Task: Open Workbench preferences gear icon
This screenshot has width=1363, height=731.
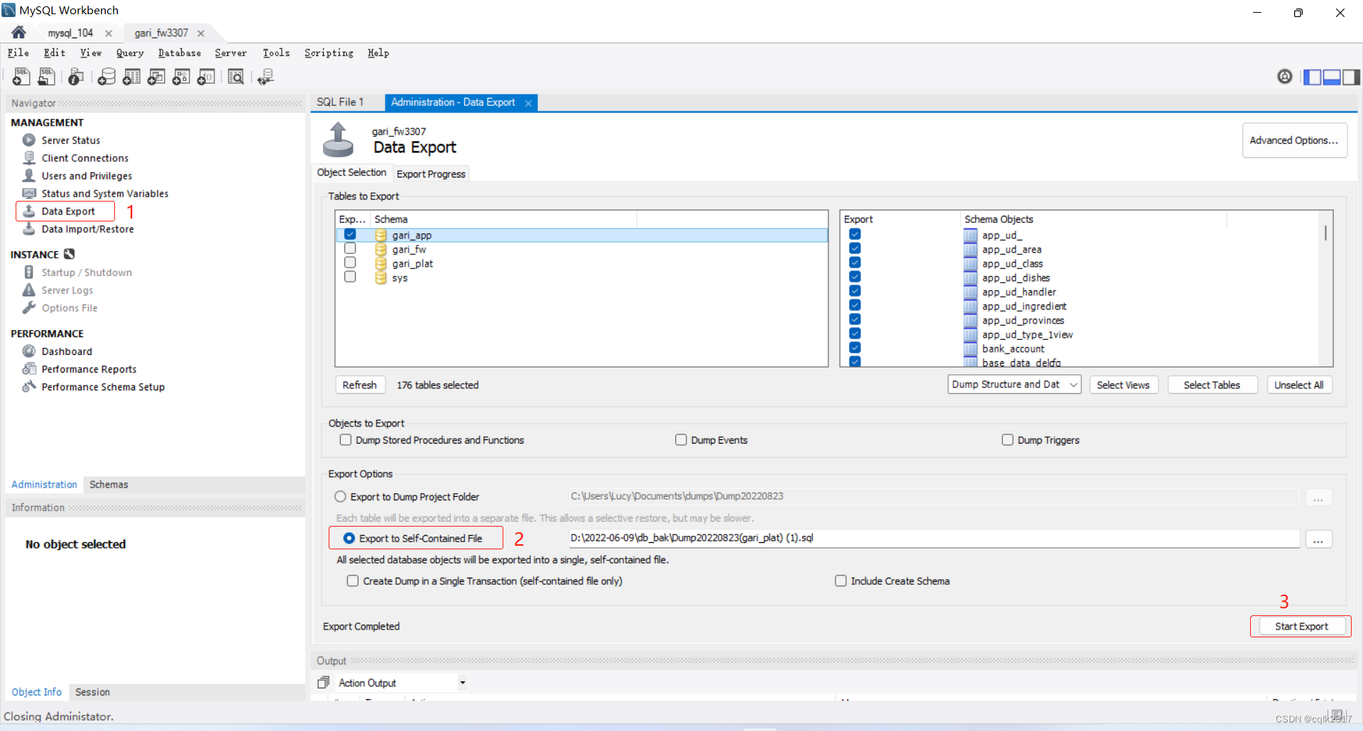Action: [x=1284, y=77]
